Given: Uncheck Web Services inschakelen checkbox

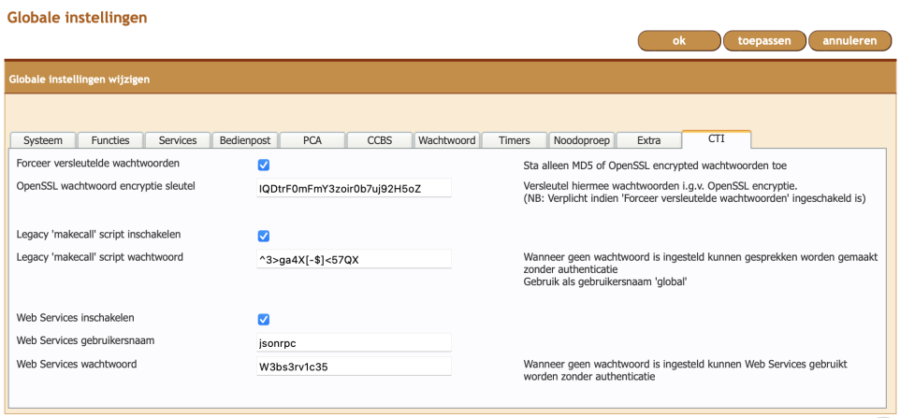Looking at the screenshot, I should (264, 320).
